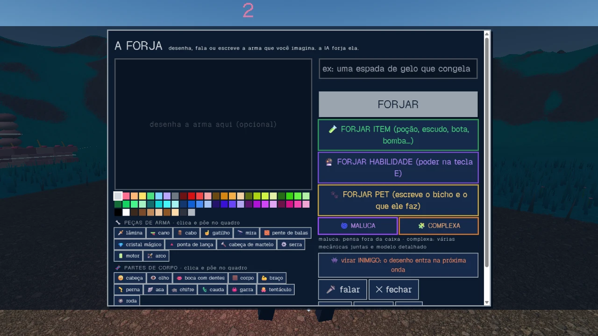Close the forge with fechar
This screenshot has width=598, height=336.
click(x=393, y=290)
